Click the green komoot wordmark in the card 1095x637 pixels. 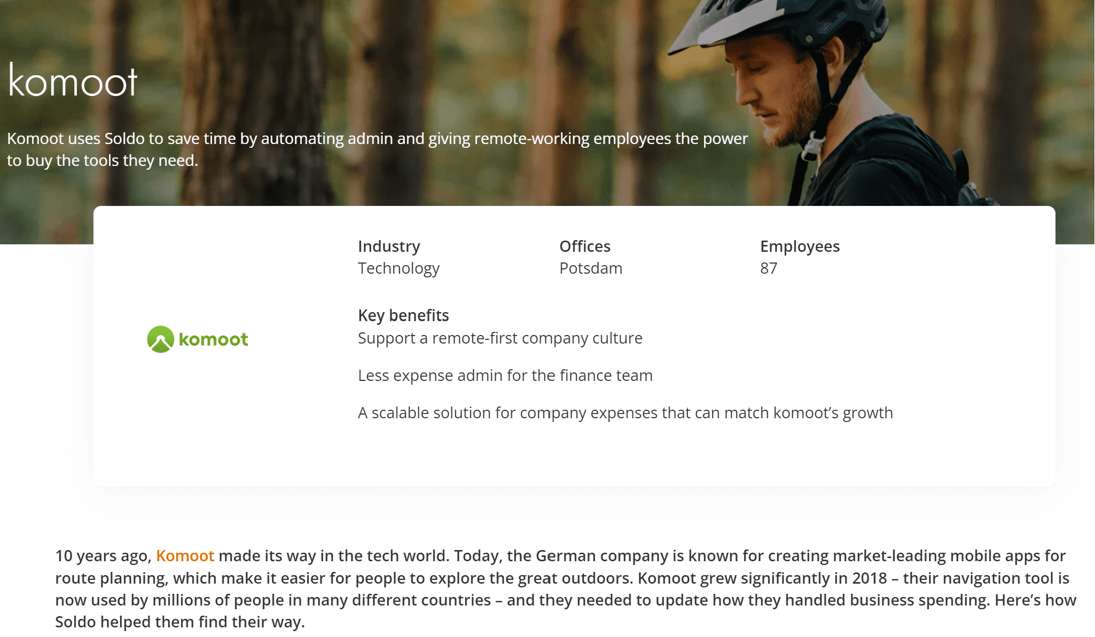coord(213,339)
